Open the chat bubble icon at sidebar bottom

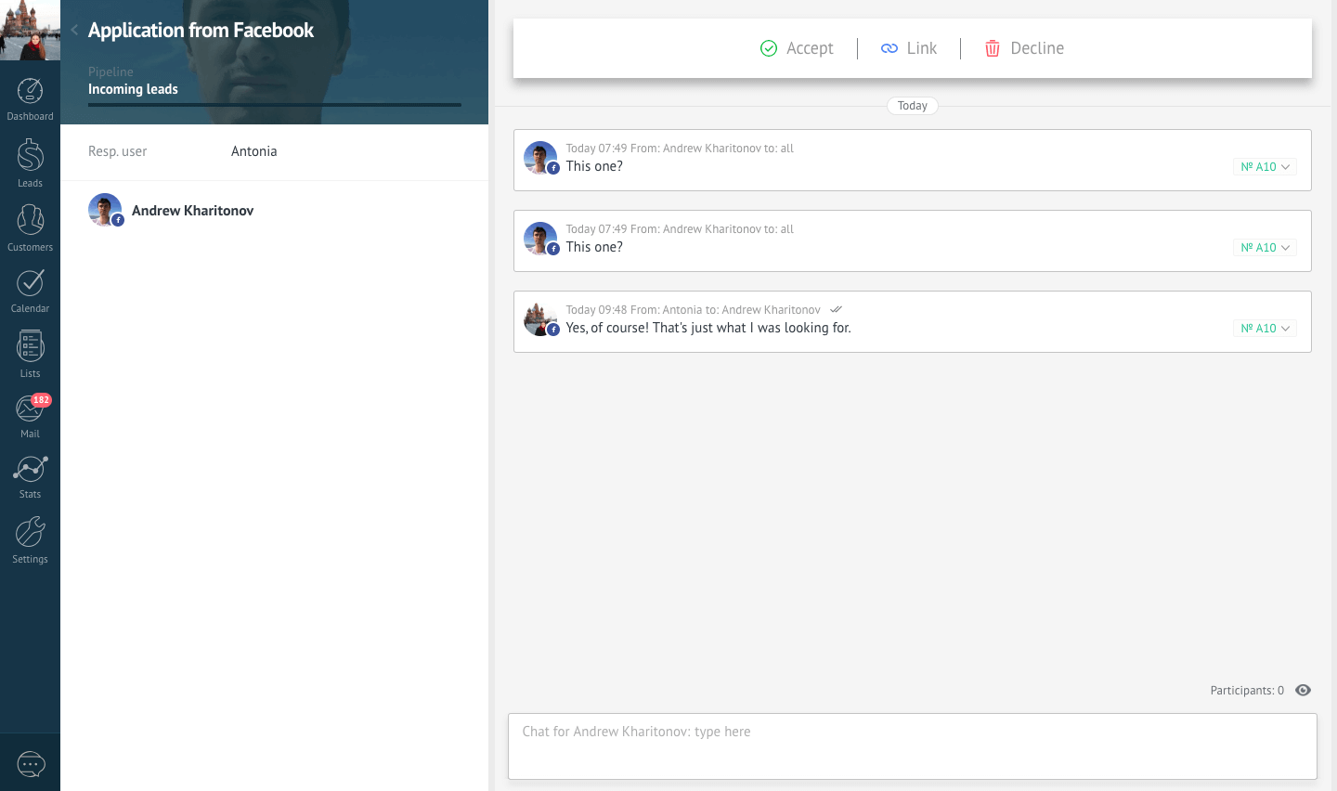click(x=31, y=764)
